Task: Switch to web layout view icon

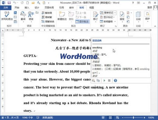Action: [x=118, y=117]
